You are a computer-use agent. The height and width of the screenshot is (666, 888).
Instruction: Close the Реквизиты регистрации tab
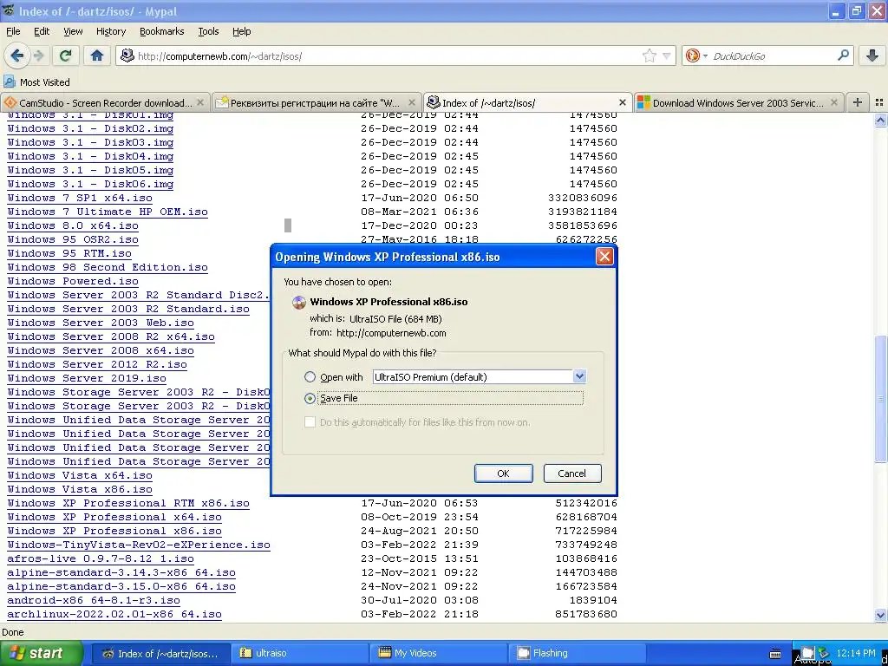tap(412, 102)
